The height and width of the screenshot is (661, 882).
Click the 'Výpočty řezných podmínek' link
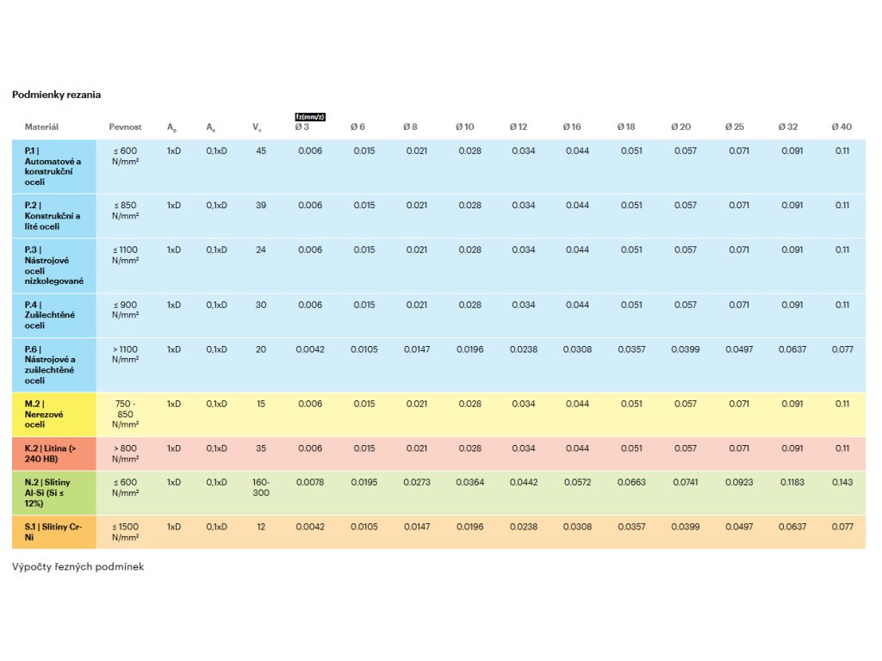click(x=78, y=566)
